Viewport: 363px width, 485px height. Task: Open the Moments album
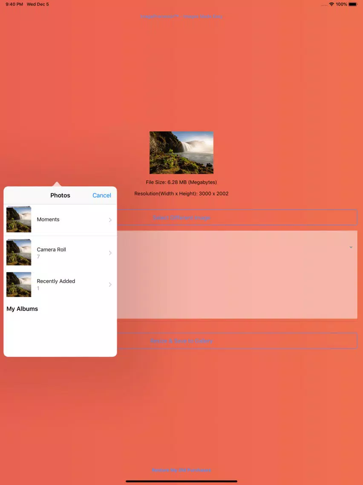[60, 219]
